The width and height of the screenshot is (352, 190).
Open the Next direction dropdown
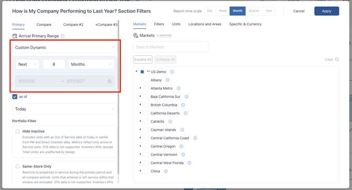click(x=27, y=64)
